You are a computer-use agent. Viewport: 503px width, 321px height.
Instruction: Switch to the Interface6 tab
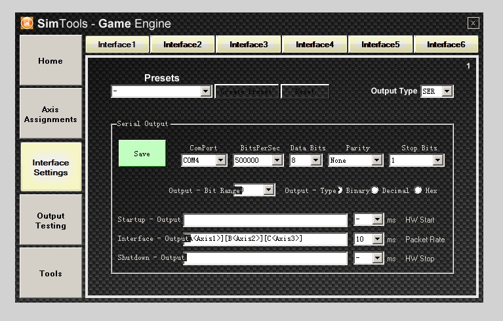[x=446, y=44]
